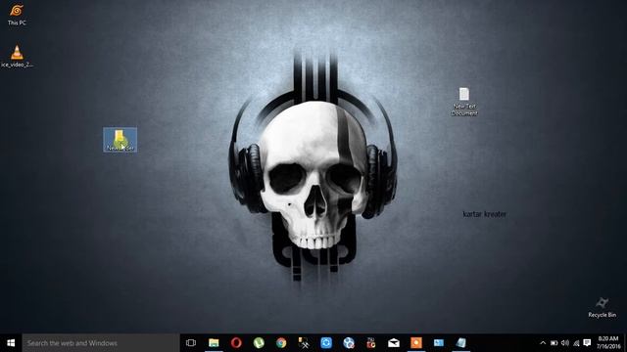Image resolution: width=627 pixels, height=352 pixels.
Task: Open the blue window taskbar app
Action: pos(439,343)
